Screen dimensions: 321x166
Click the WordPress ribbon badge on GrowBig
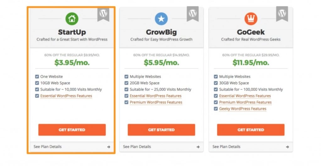pyautogui.click(x=193, y=14)
